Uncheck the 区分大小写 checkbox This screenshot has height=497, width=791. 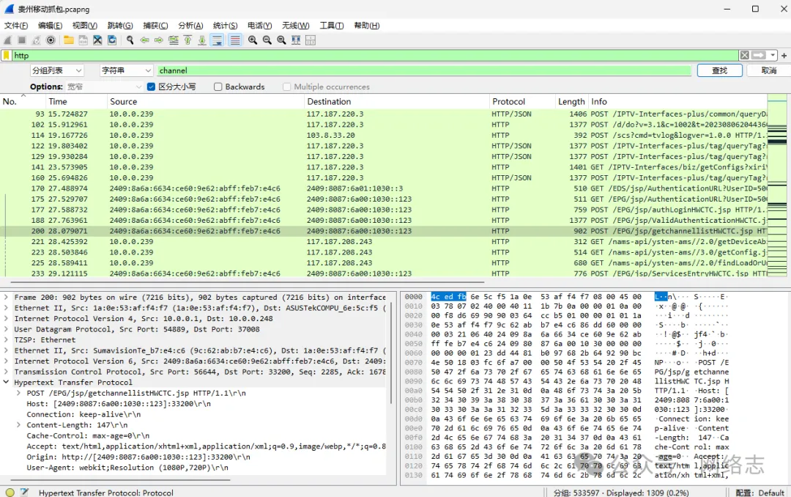[152, 86]
